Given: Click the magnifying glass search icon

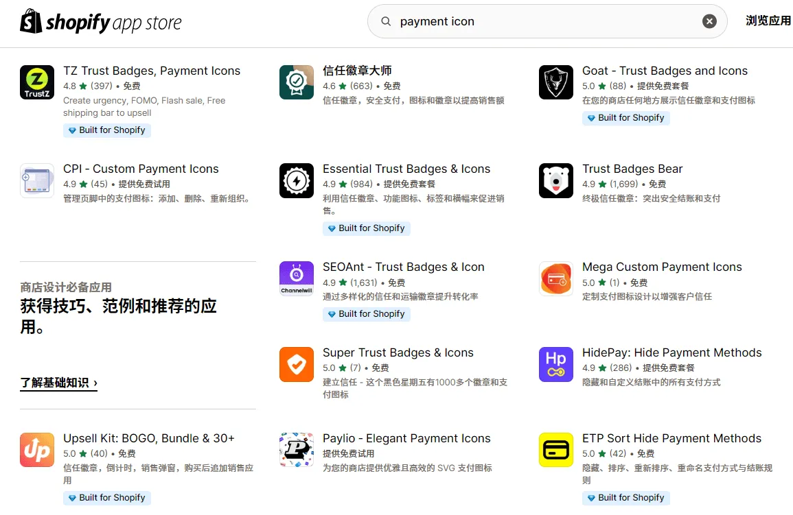Looking at the screenshot, I should click(x=387, y=21).
